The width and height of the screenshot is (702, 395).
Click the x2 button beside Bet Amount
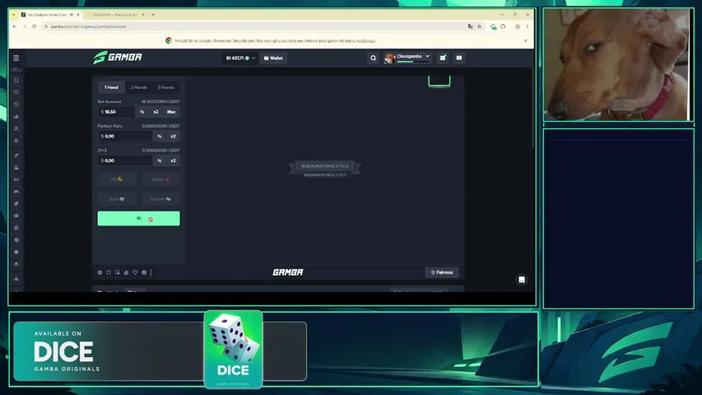[156, 112]
